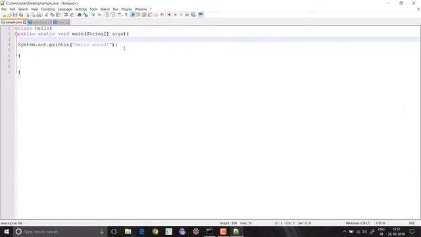Switch to the sample.java tab
The image size is (421, 237).
tap(13, 22)
